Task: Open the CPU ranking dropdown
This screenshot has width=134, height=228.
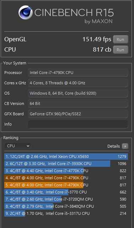Action: [18, 146]
